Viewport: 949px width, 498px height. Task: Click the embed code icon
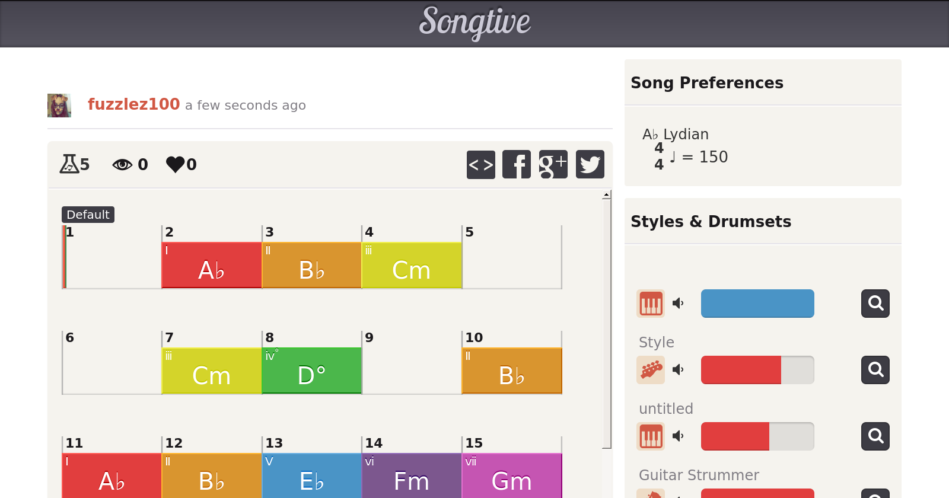(x=480, y=165)
